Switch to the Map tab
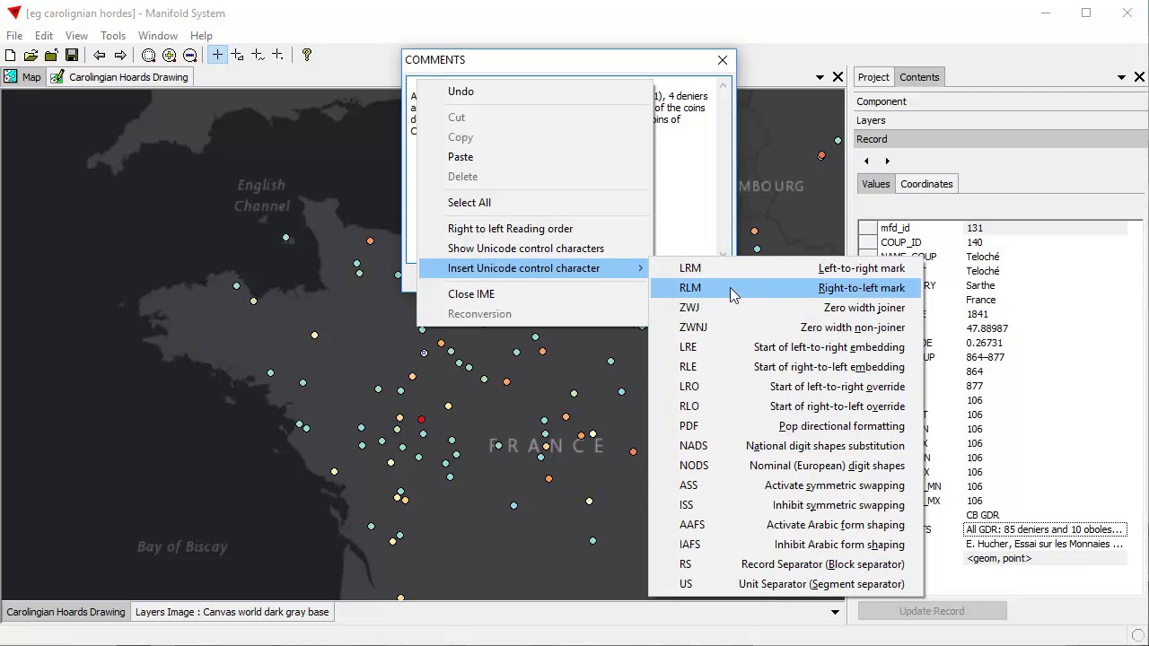Image resolution: width=1149 pixels, height=646 pixels. pos(22,77)
